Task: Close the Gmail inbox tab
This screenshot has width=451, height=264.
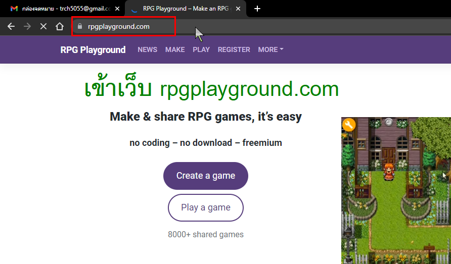Action: coord(117,9)
